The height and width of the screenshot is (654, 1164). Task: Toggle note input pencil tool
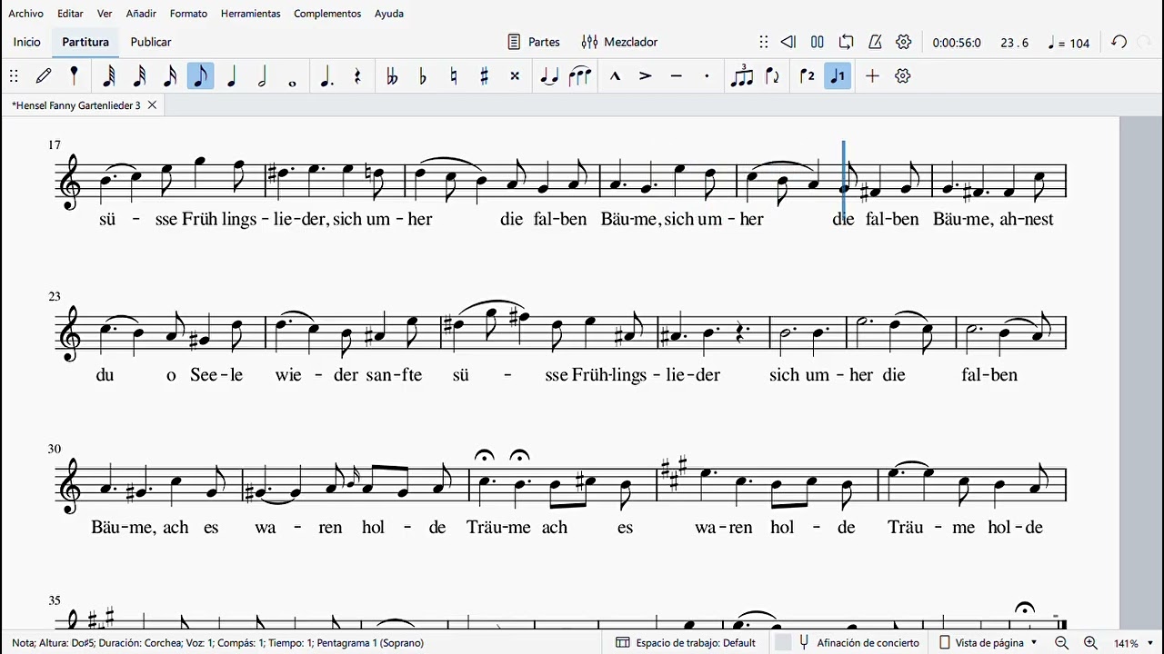[x=44, y=76]
